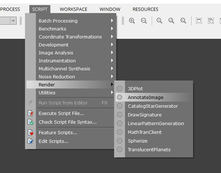Click the first dashed window frame toolbar icon
This screenshot has height=173, width=221.
click(x=199, y=21)
